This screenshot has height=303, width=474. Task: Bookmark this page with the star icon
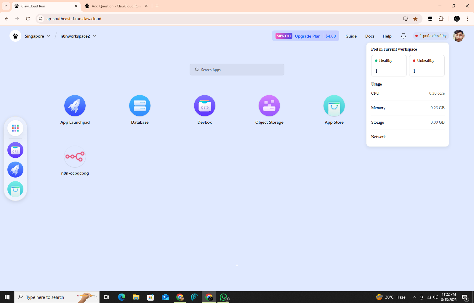[415, 19]
